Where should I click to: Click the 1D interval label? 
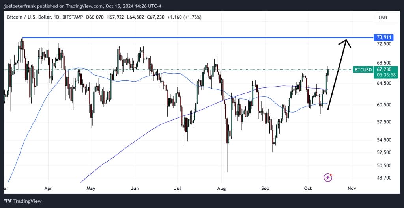[66, 17]
